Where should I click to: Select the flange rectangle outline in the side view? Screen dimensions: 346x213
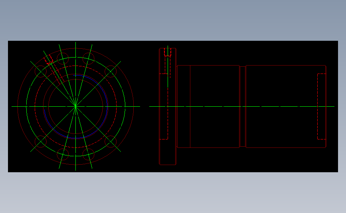click(168, 106)
